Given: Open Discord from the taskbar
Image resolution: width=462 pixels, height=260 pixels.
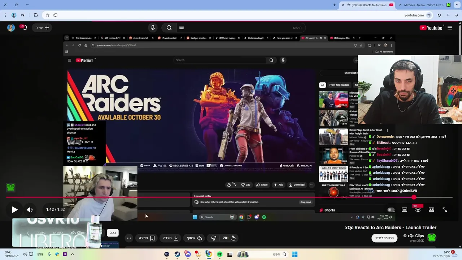Looking at the screenshot, I should point(188,254).
